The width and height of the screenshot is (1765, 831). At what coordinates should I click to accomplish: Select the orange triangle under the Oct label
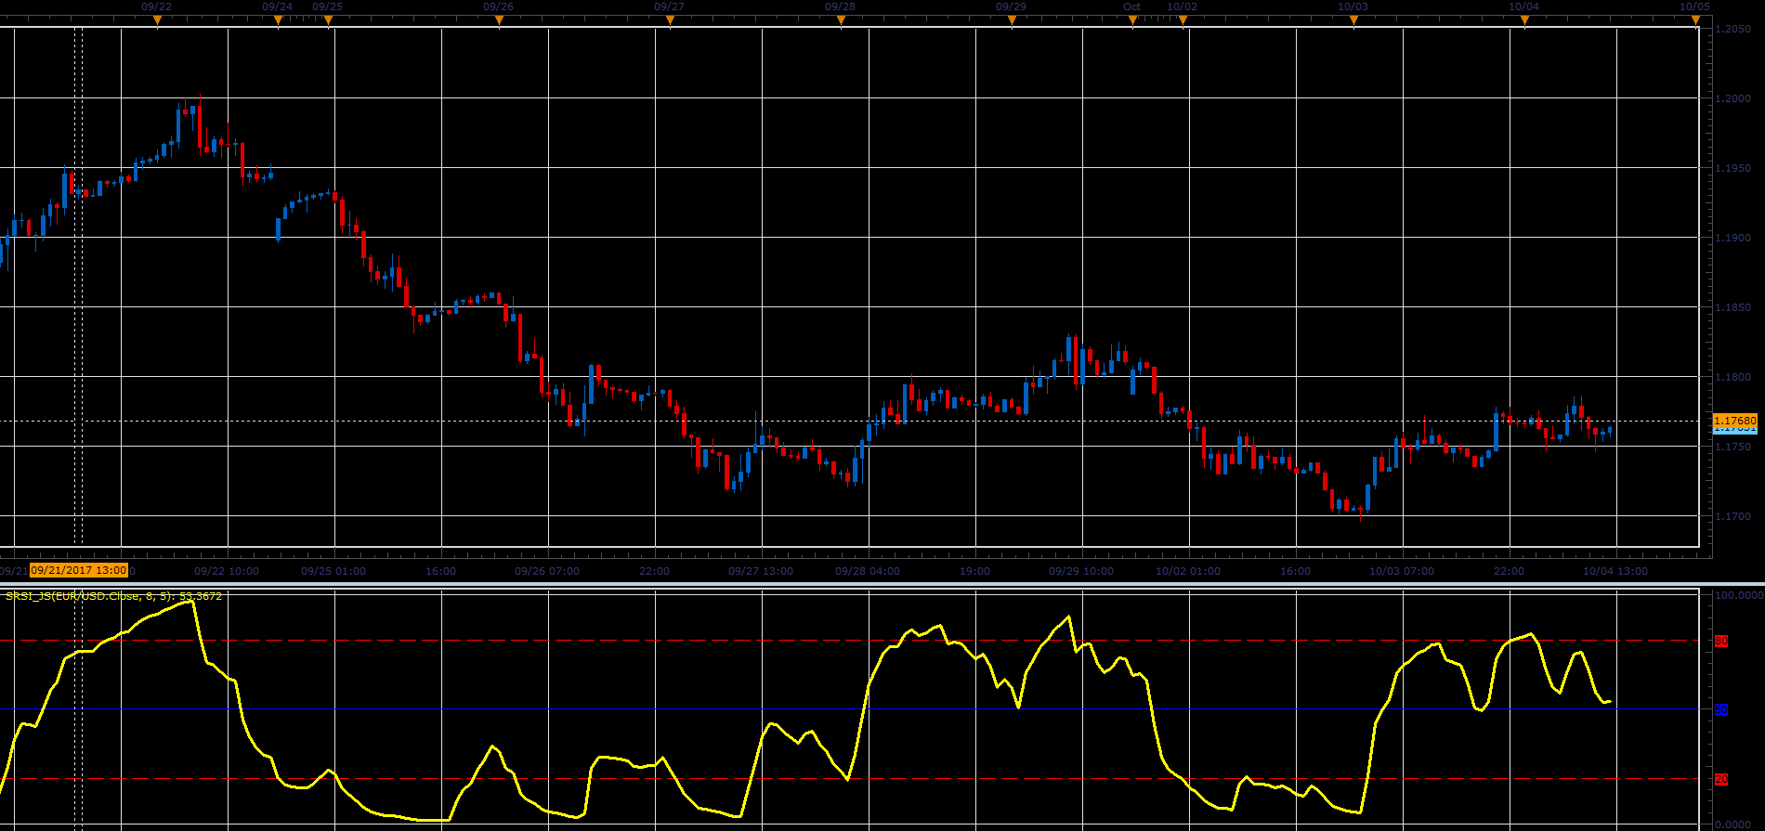tap(1132, 20)
